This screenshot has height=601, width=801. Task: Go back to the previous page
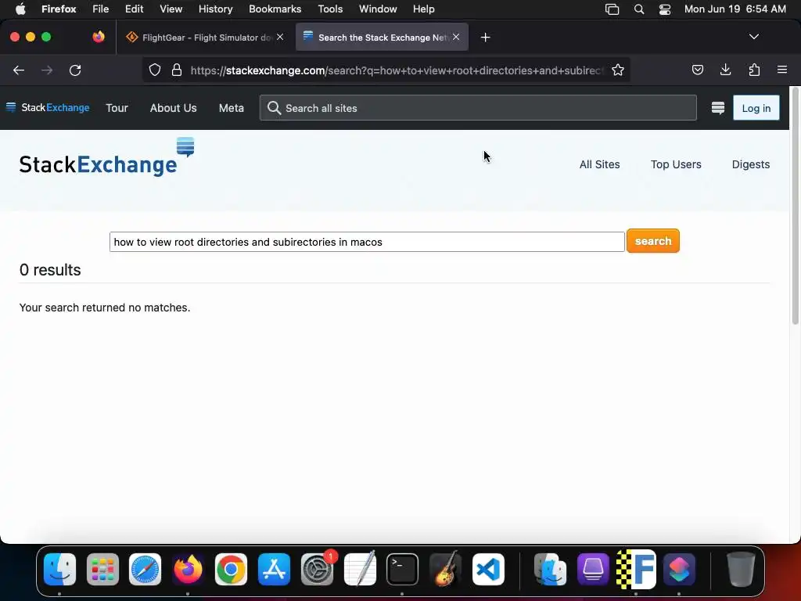pyautogui.click(x=19, y=70)
